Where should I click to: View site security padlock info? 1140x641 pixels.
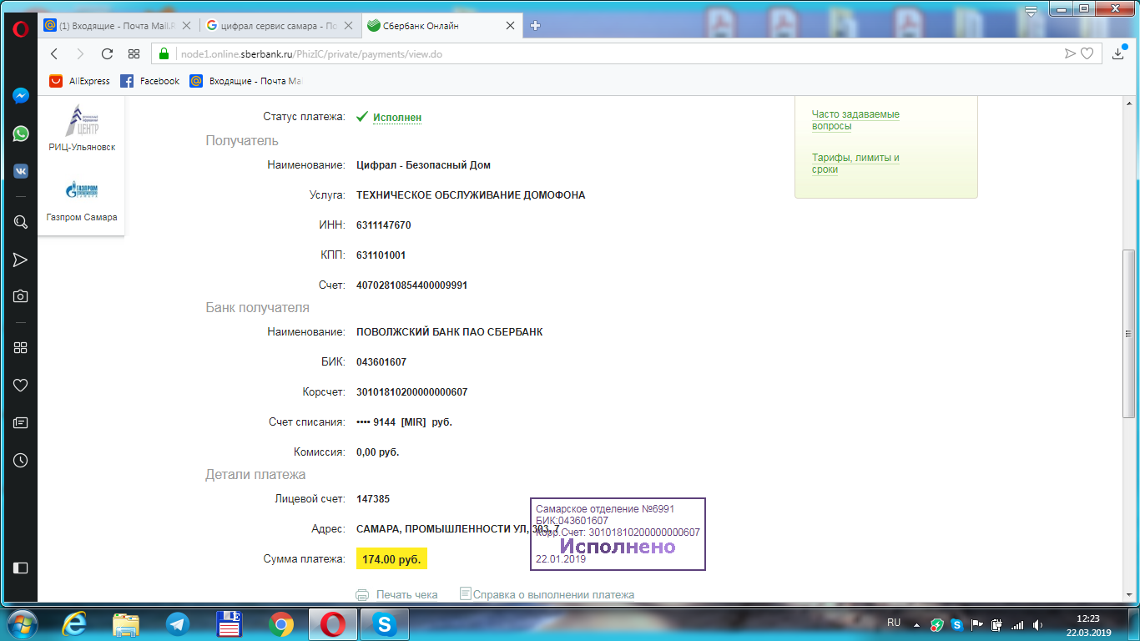[x=164, y=53]
